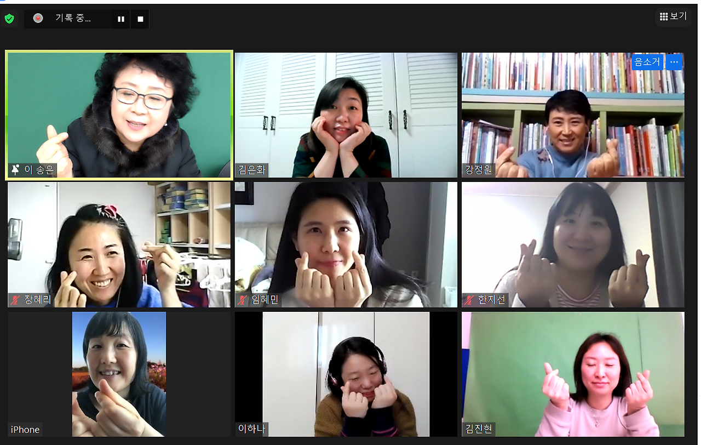Screen dimensions: 701x445
Task: Click the 강정원 name label
Action: click(479, 170)
